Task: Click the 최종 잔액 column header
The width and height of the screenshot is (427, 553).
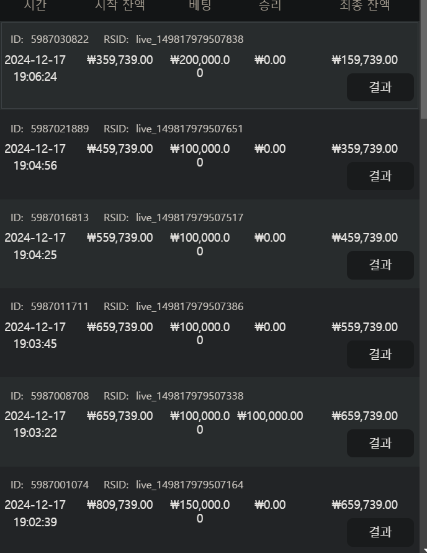Action: pos(365,6)
